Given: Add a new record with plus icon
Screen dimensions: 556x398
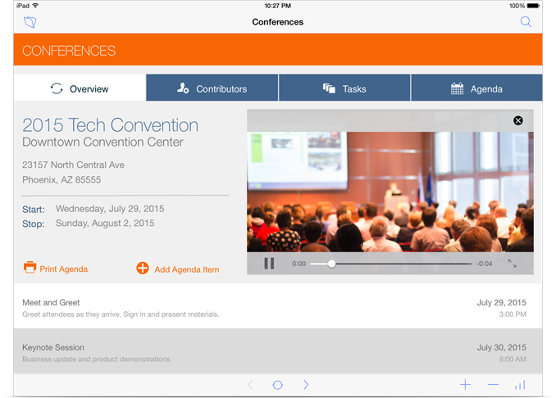Looking at the screenshot, I should 465,385.
